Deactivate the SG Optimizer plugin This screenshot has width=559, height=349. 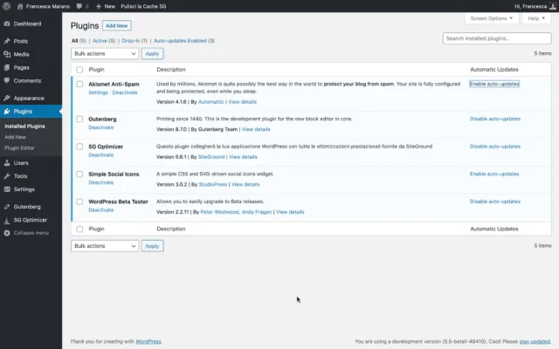pos(101,155)
